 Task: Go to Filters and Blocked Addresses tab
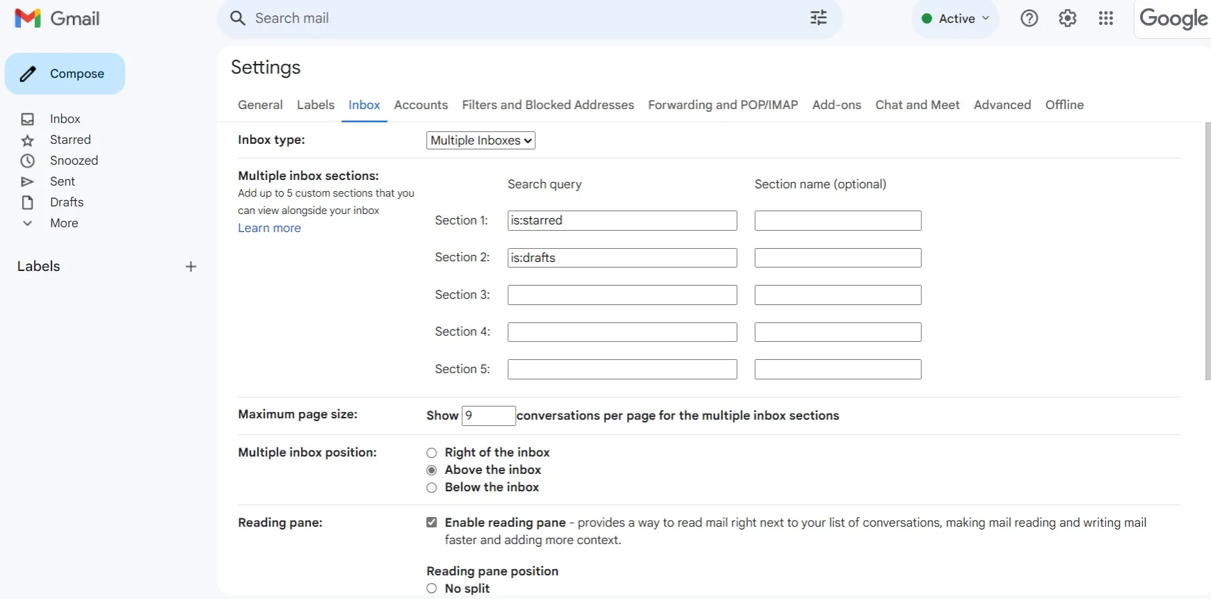(x=548, y=105)
